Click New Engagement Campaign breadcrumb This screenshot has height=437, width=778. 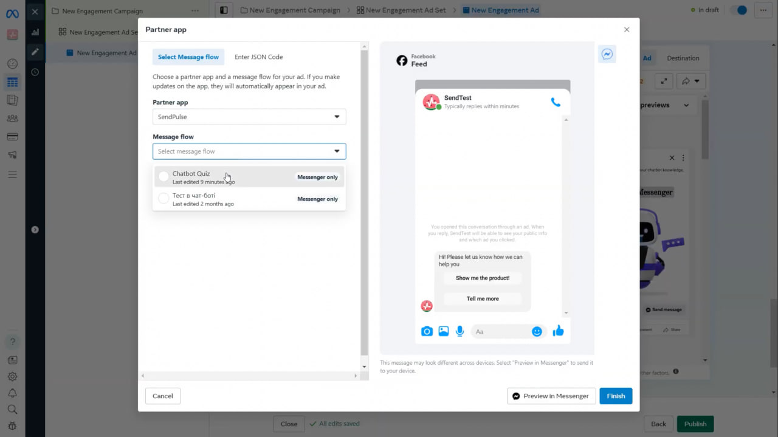point(290,10)
